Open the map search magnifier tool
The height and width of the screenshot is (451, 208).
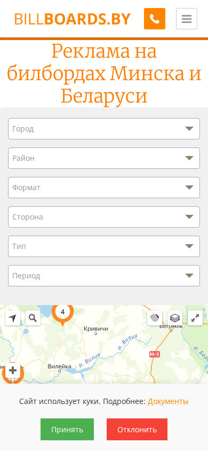pyautogui.click(x=33, y=318)
